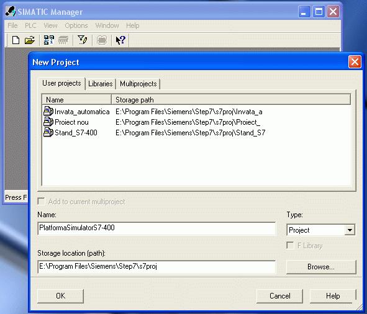Screen dimensions: 367x314
Task: Select the Stand_S7-400 project name
Action: (76, 133)
